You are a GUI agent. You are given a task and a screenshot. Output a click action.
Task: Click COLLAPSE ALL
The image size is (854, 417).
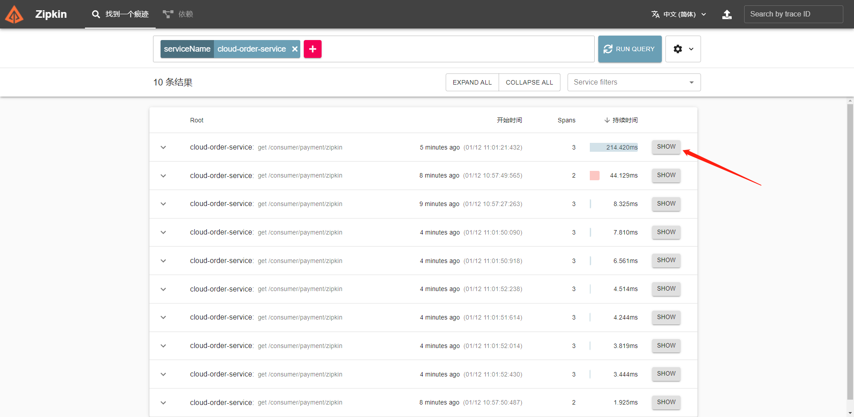click(529, 82)
